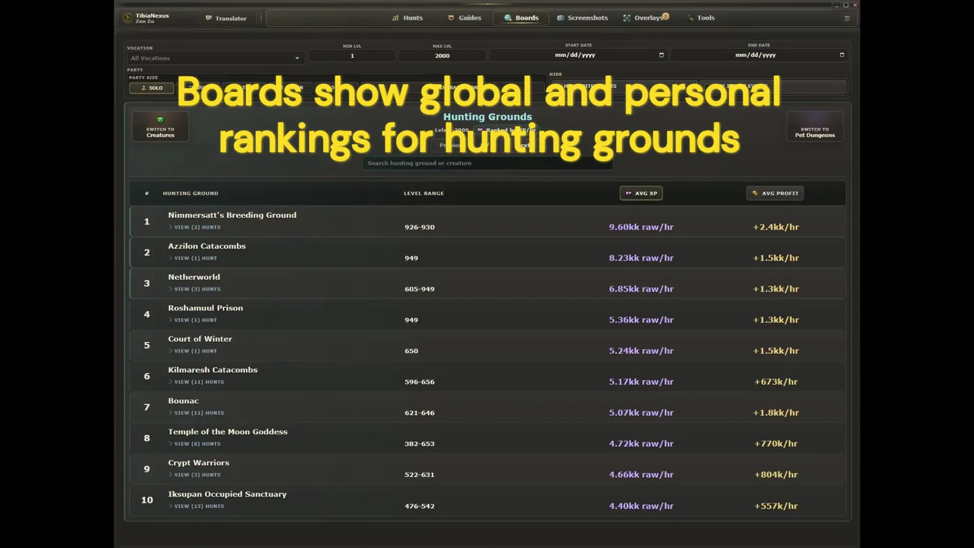Select the Boards tab
This screenshot has width=974, height=548.
521,18
